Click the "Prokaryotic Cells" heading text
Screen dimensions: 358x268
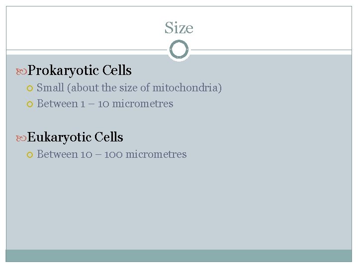pyautogui.click(x=80, y=70)
